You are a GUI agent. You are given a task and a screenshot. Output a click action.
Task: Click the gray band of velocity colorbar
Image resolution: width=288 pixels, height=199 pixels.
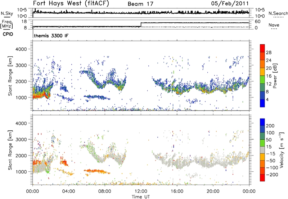click(x=262, y=150)
